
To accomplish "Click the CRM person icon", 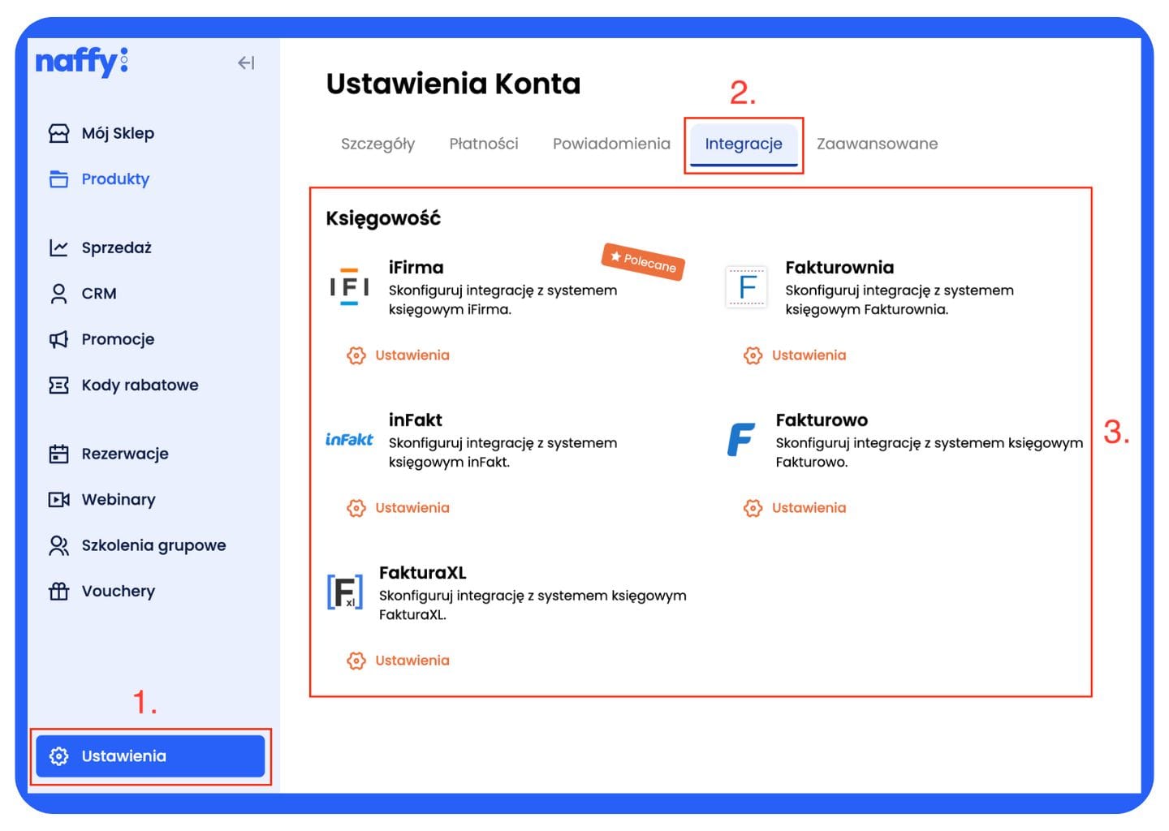I will 59,293.
